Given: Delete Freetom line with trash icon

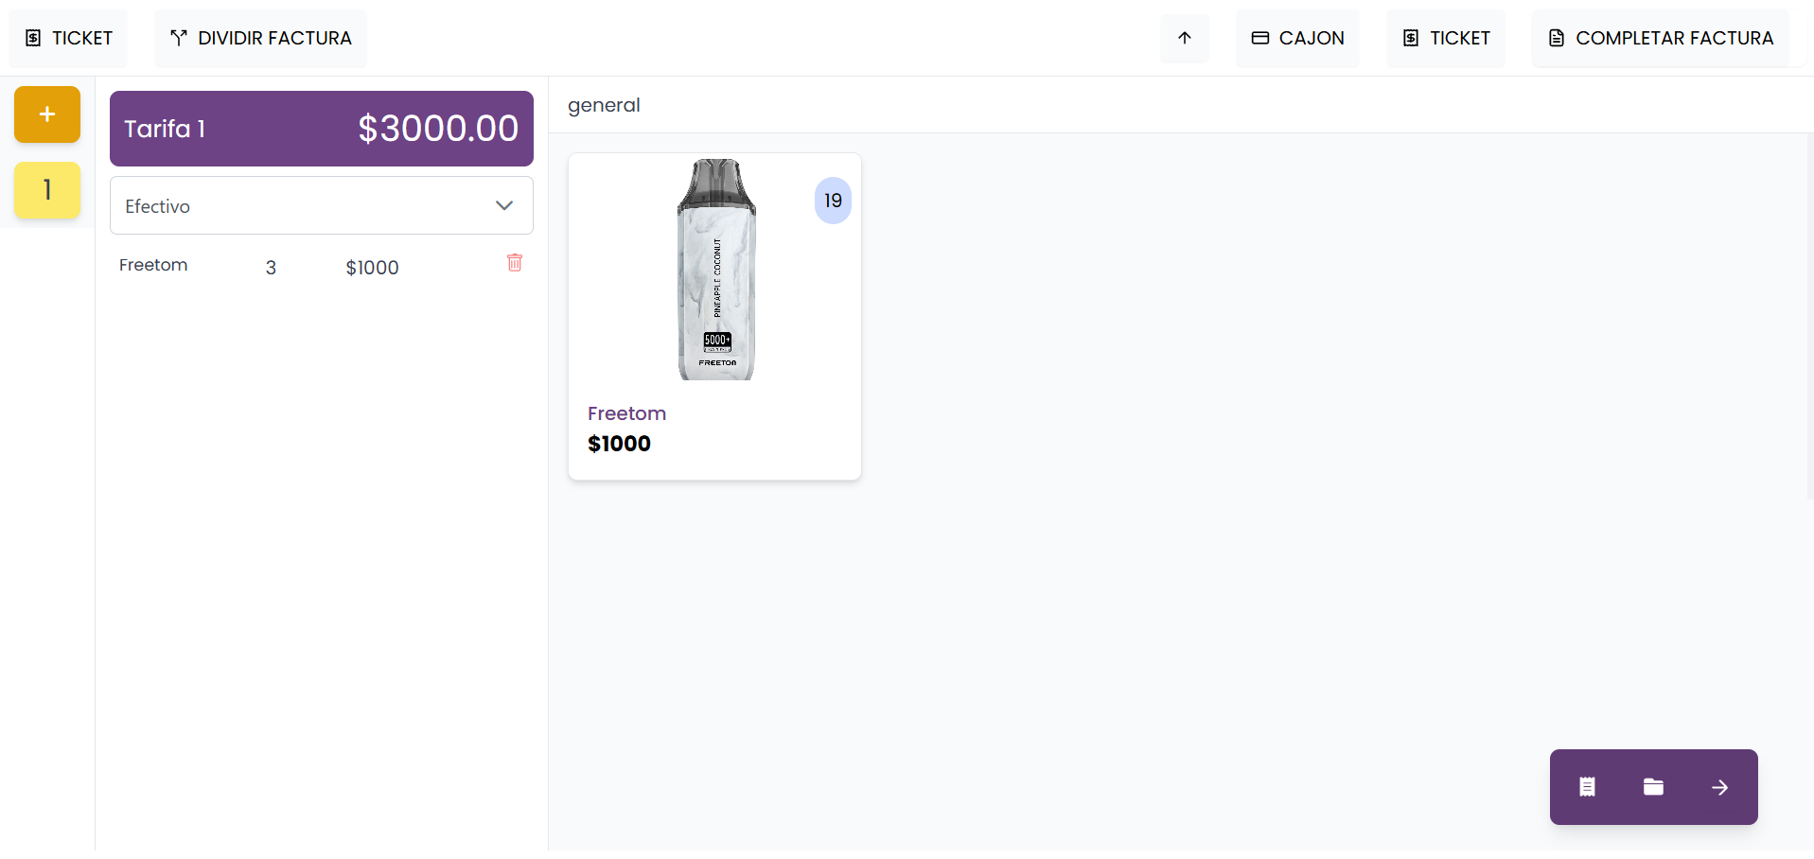Looking at the screenshot, I should (515, 262).
